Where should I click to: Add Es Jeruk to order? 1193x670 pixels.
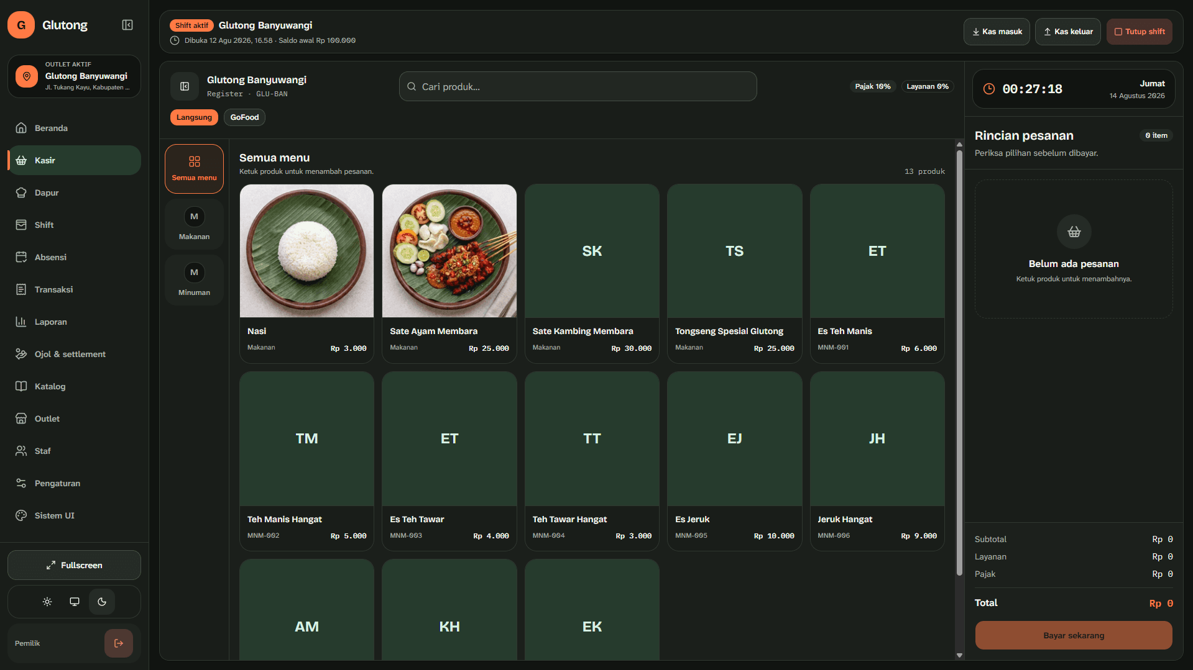(735, 461)
